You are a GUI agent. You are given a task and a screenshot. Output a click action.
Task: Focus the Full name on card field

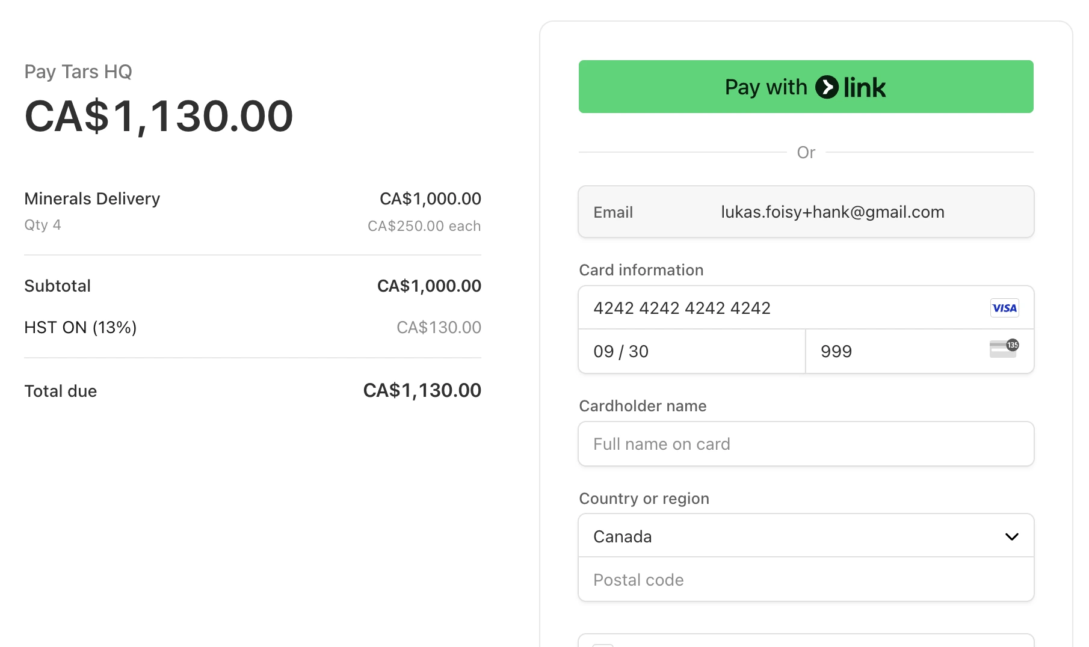(805, 444)
